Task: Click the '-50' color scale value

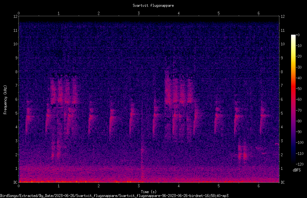Action: coord(299,88)
